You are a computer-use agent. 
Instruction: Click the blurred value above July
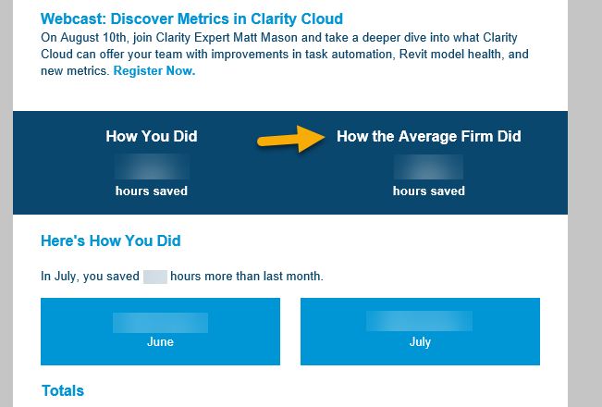tap(420, 321)
